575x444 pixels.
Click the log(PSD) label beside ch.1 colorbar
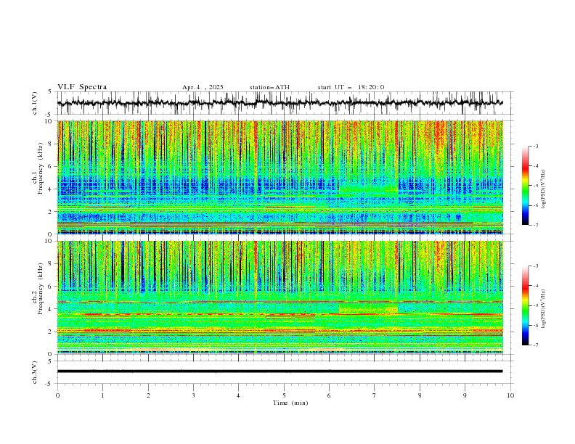click(544, 189)
